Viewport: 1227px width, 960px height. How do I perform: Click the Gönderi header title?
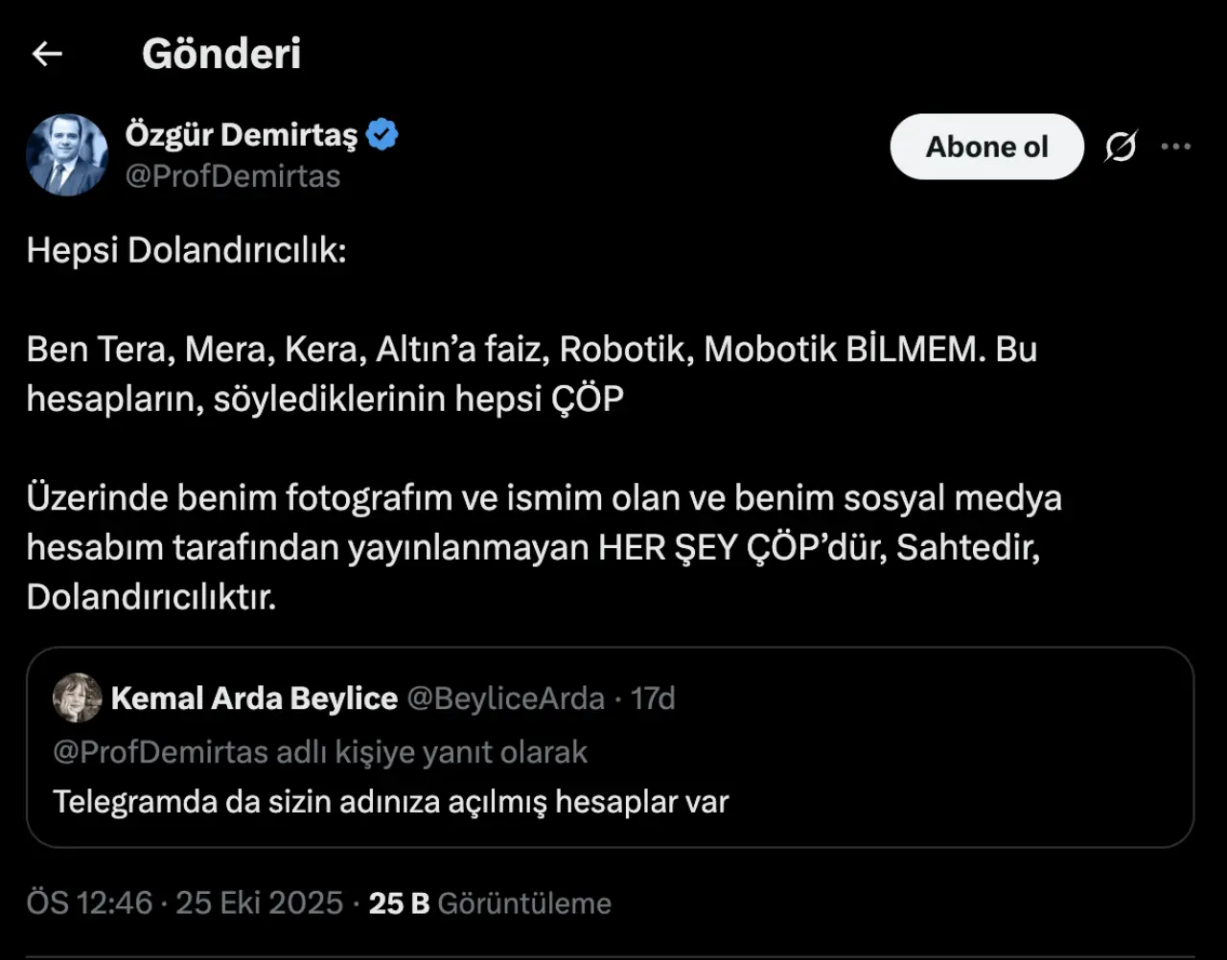[221, 54]
